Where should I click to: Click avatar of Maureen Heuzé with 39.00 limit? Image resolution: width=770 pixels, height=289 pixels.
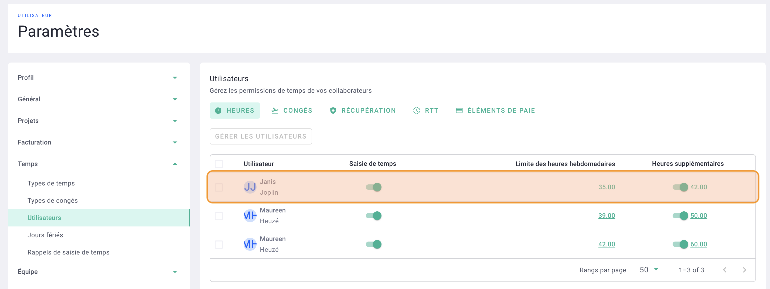(250, 216)
